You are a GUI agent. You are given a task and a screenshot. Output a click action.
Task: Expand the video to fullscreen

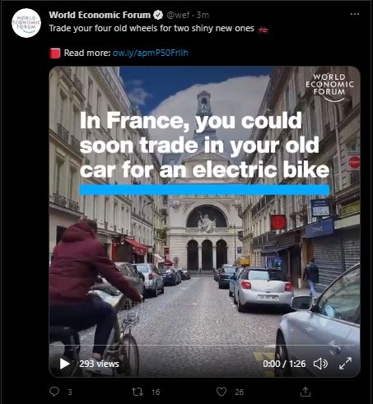[x=345, y=364]
